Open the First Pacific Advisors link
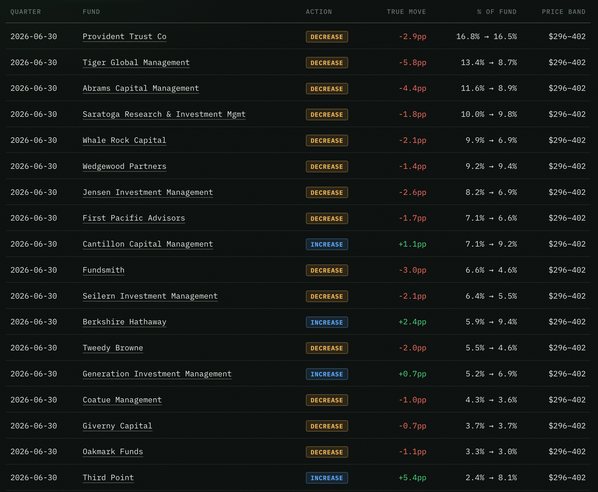 [134, 218]
